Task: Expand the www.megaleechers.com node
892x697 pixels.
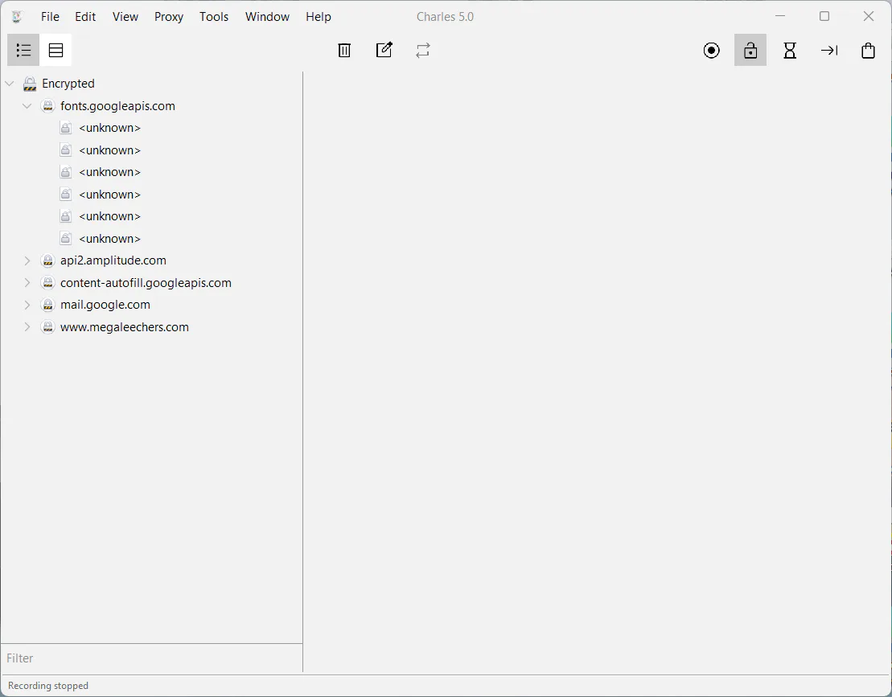Action: point(27,327)
